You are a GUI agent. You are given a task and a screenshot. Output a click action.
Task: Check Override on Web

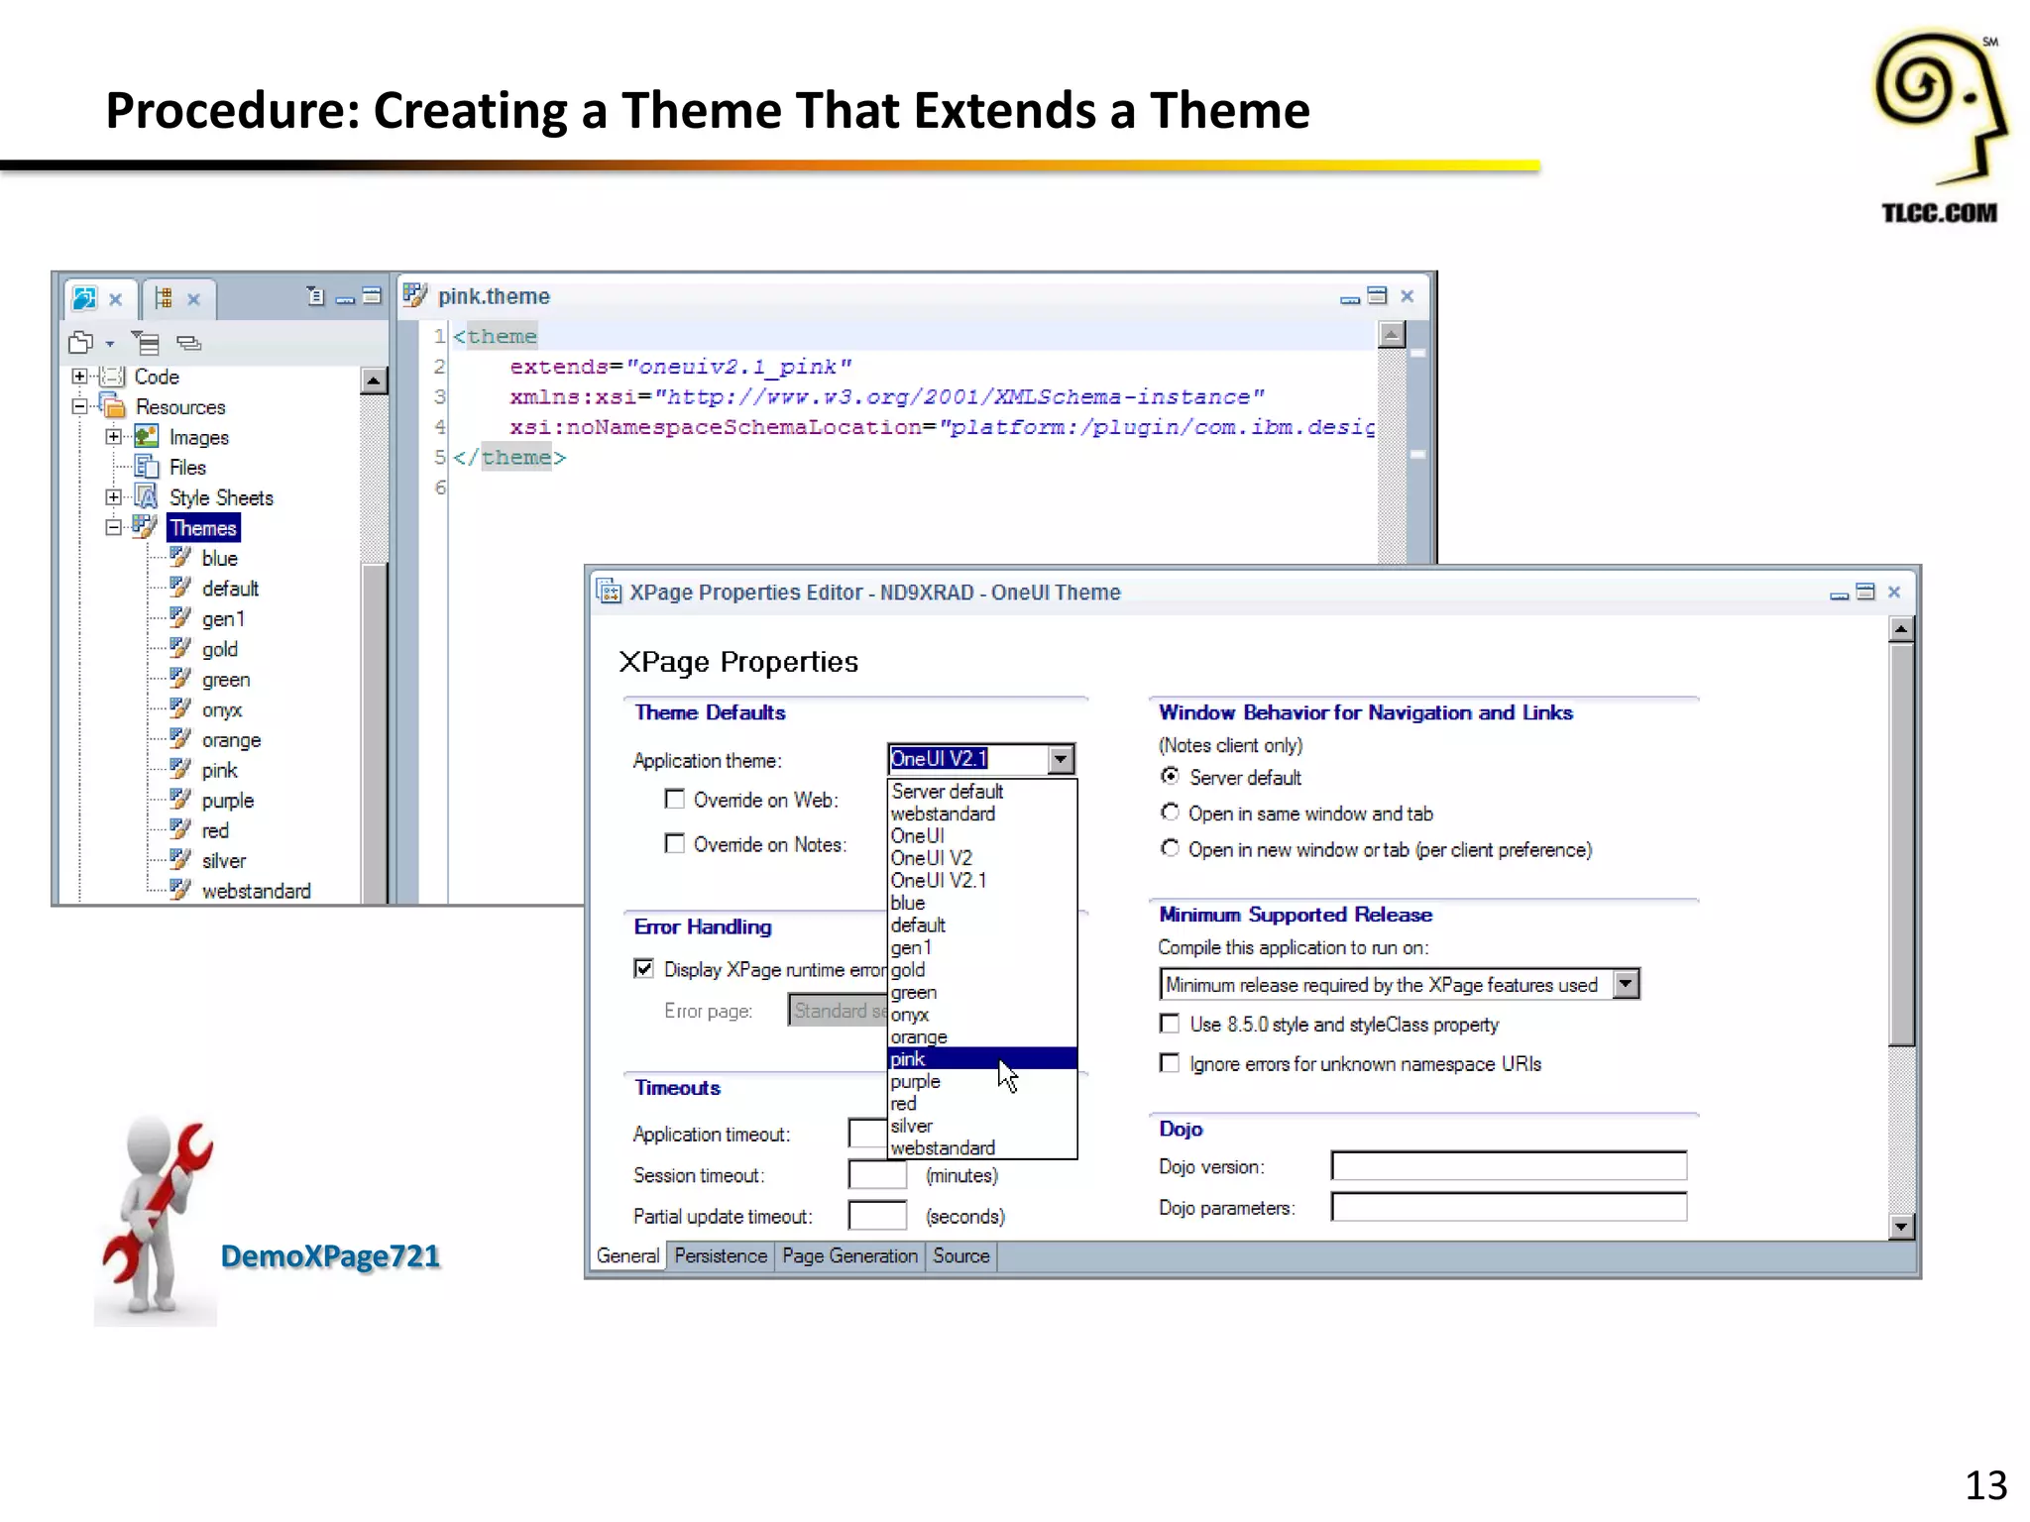click(675, 799)
